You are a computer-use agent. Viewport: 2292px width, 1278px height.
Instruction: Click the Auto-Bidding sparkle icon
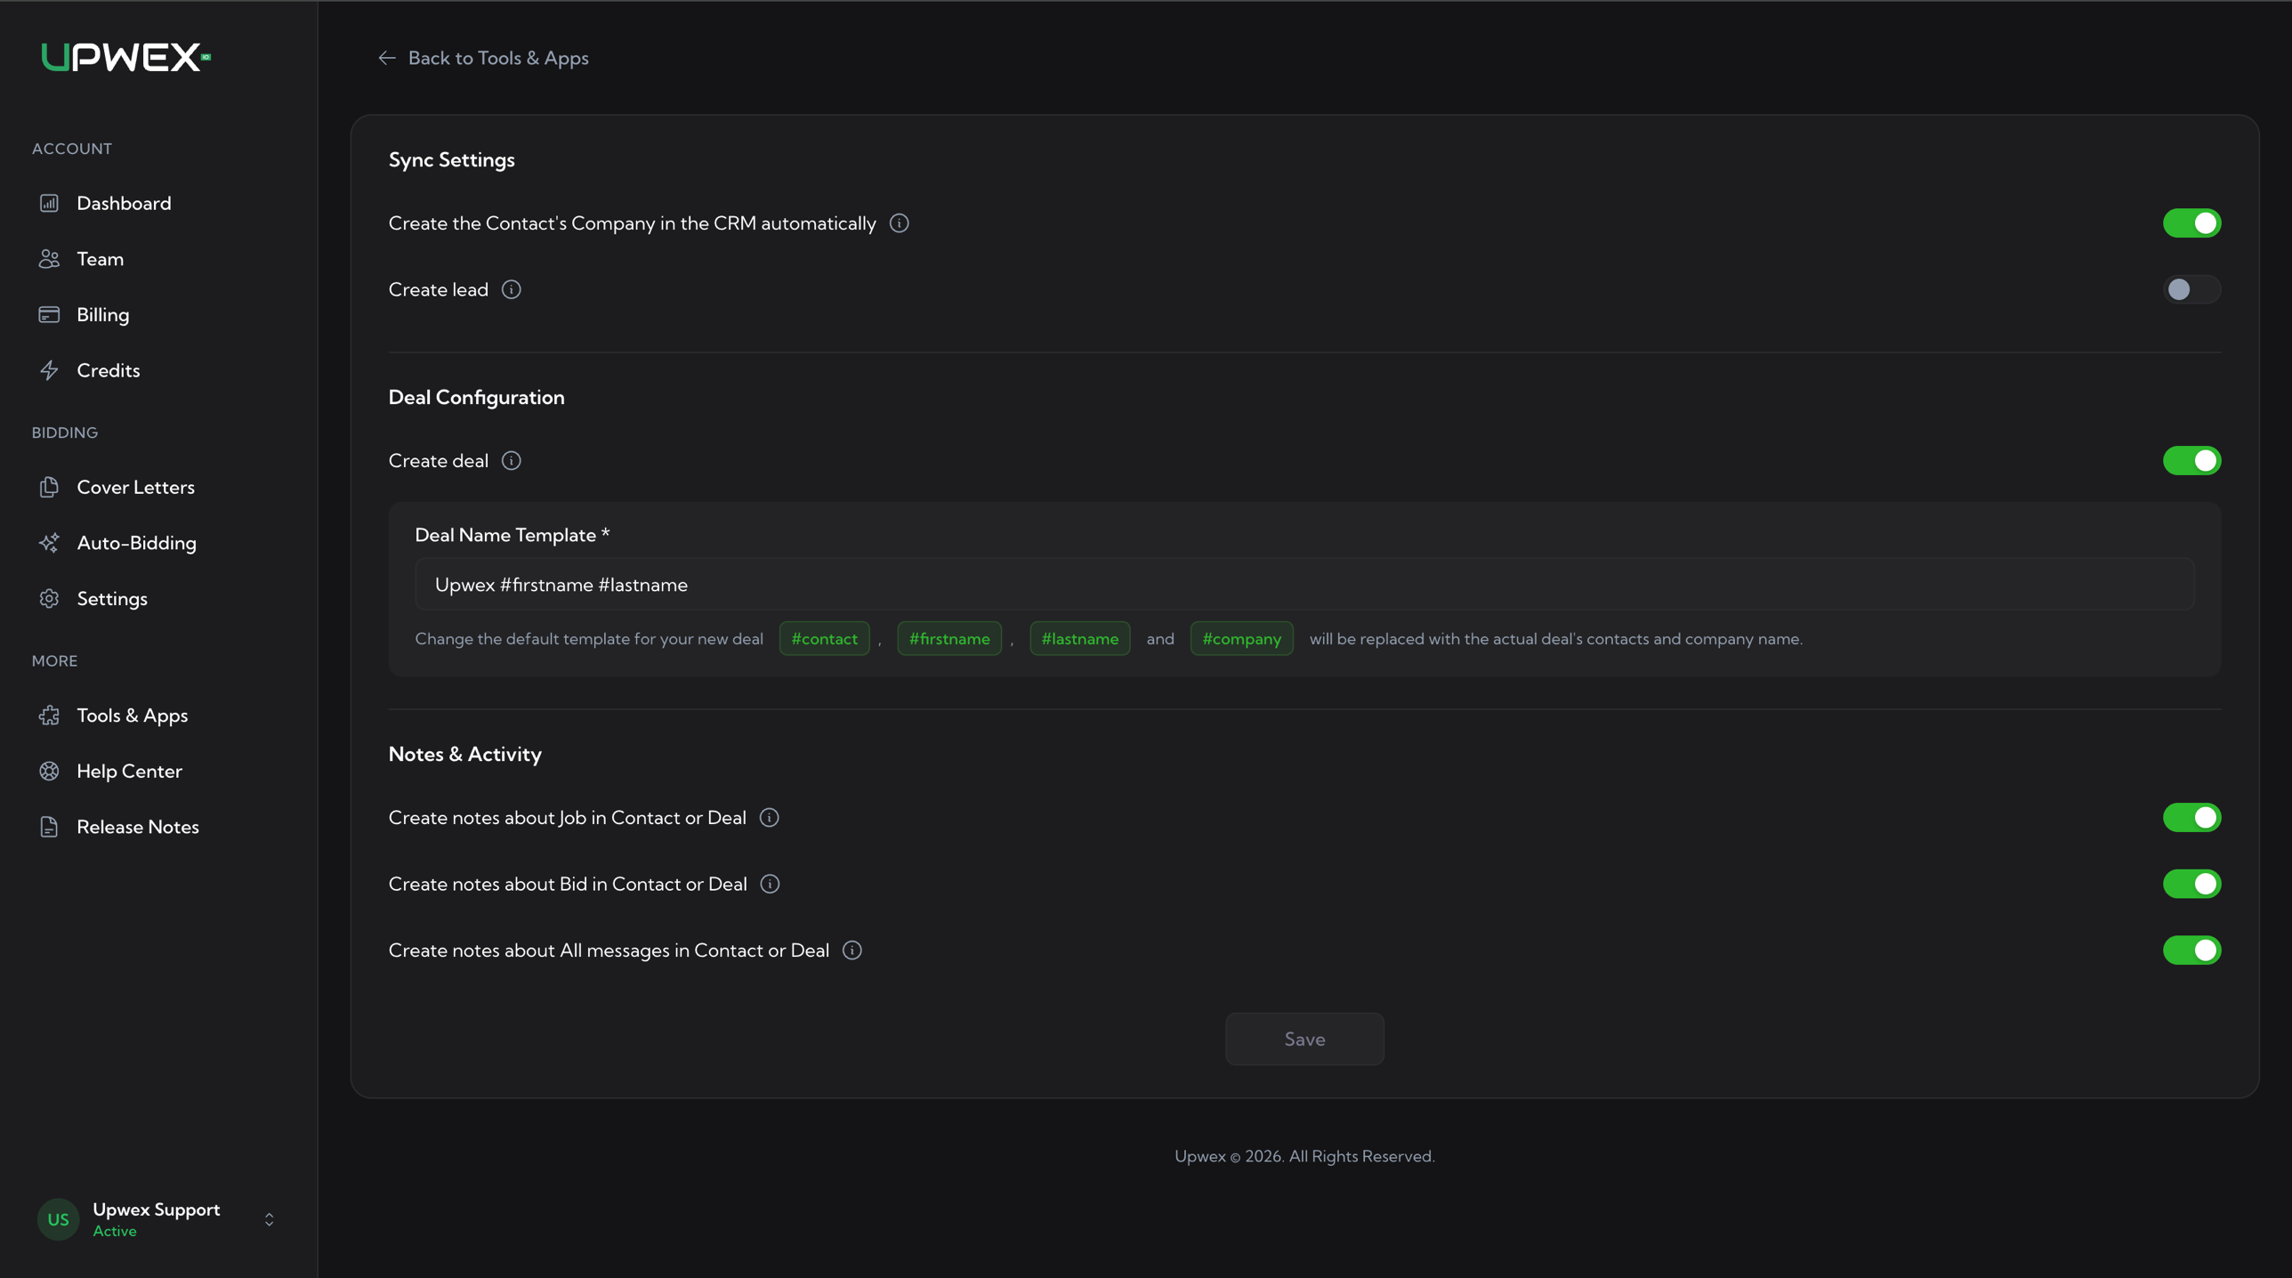[x=49, y=543]
